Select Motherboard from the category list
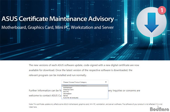170x112 pixels. [85, 88]
